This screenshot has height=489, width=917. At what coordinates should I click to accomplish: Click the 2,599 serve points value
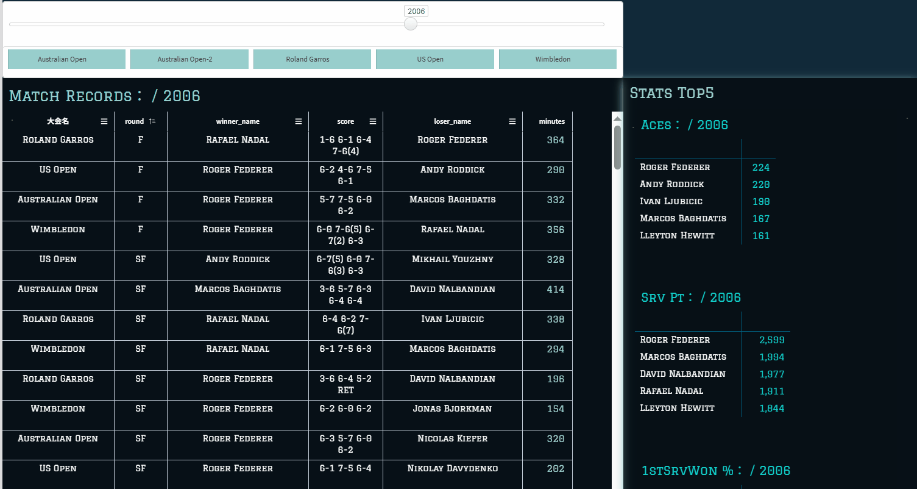pos(772,340)
